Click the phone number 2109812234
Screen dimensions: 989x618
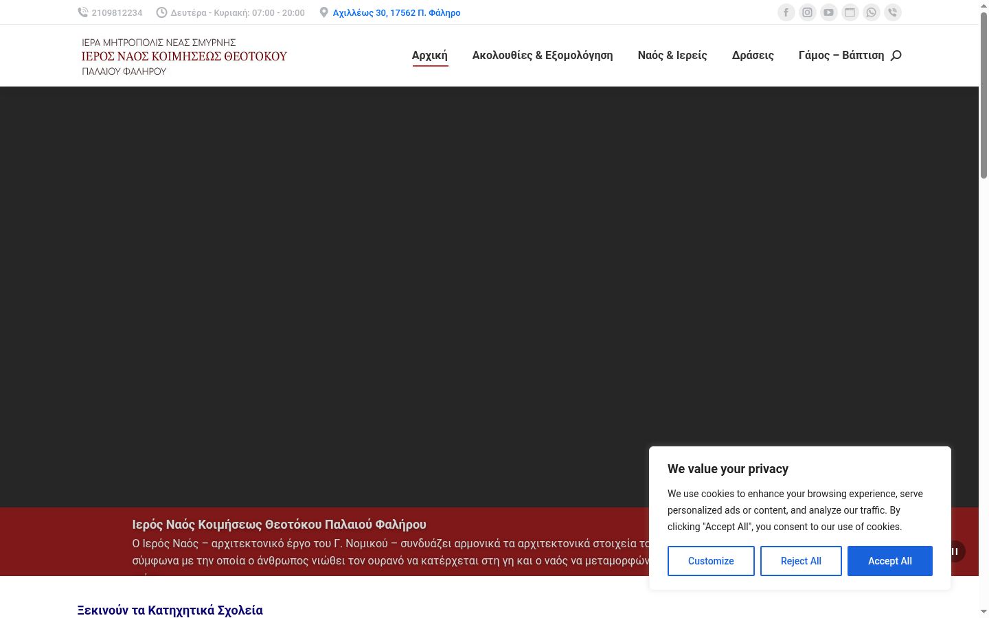point(117,13)
